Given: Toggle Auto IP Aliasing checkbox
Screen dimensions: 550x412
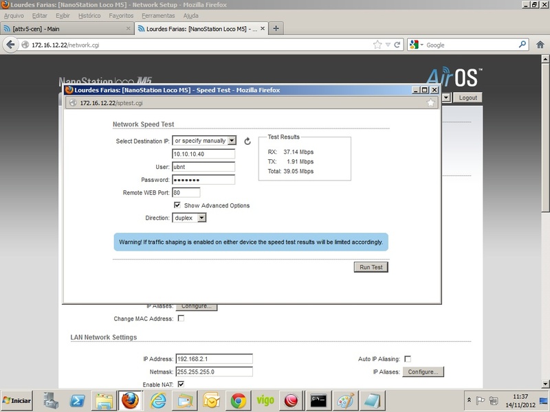Looking at the screenshot, I should [408, 358].
